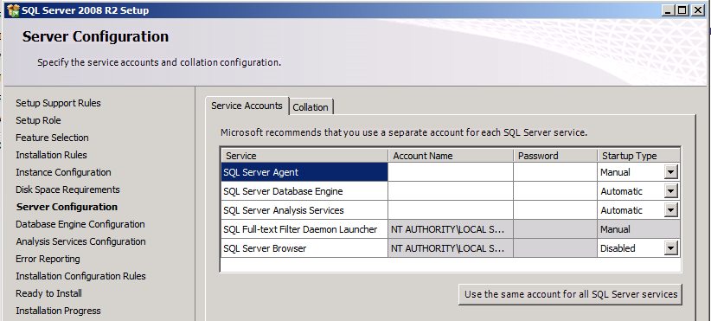Viewport: 711px width, 321px height.
Task: Minimize the SQL Server Setup window
Action: 669,10
